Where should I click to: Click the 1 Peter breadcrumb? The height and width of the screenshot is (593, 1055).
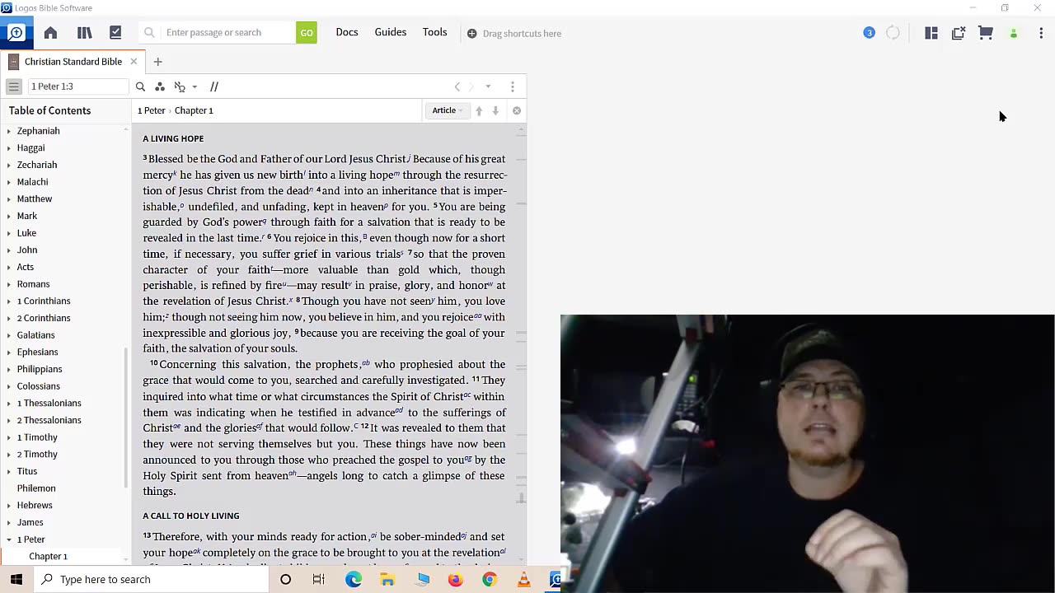pyautogui.click(x=151, y=110)
